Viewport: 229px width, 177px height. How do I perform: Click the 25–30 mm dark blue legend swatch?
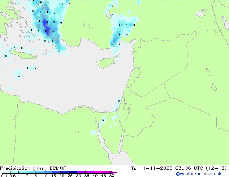(x=73, y=172)
